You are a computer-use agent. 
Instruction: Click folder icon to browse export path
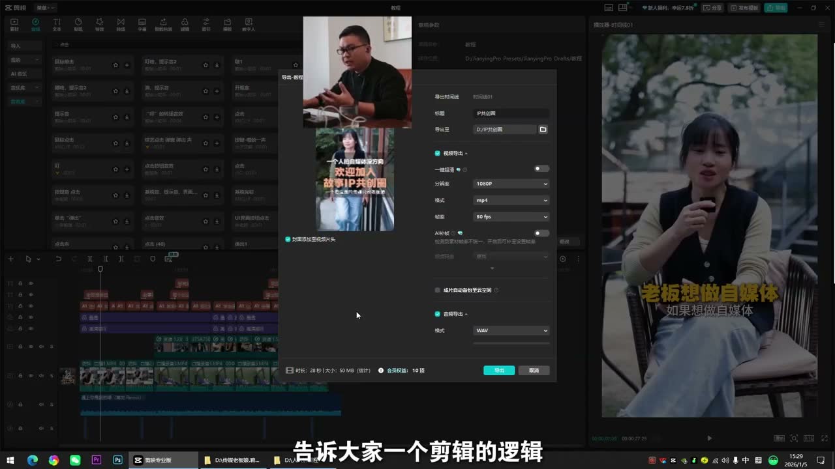(x=543, y=130)
